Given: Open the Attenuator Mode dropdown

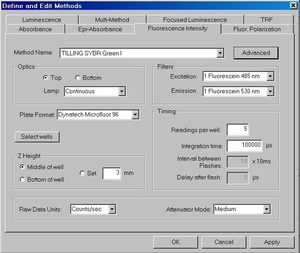Looking at the screenshot, I should [266, 209].
